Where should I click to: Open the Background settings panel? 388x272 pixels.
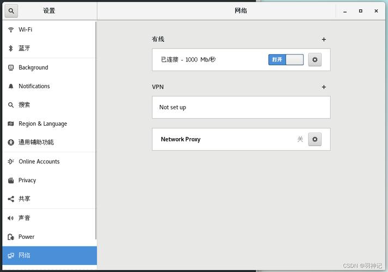point(49,67)
